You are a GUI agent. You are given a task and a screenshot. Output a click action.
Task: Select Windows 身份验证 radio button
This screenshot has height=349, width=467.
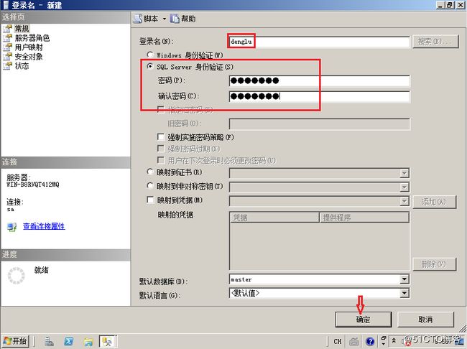coord(150,55)
